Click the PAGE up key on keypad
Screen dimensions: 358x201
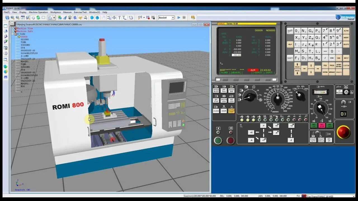[297, 65]
